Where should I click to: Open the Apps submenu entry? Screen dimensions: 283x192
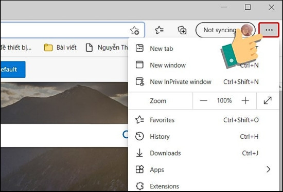[204, 169]
